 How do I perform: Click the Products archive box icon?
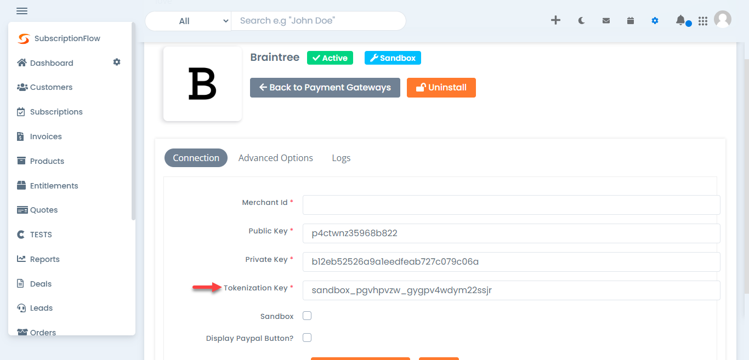[x=21, y=161]
